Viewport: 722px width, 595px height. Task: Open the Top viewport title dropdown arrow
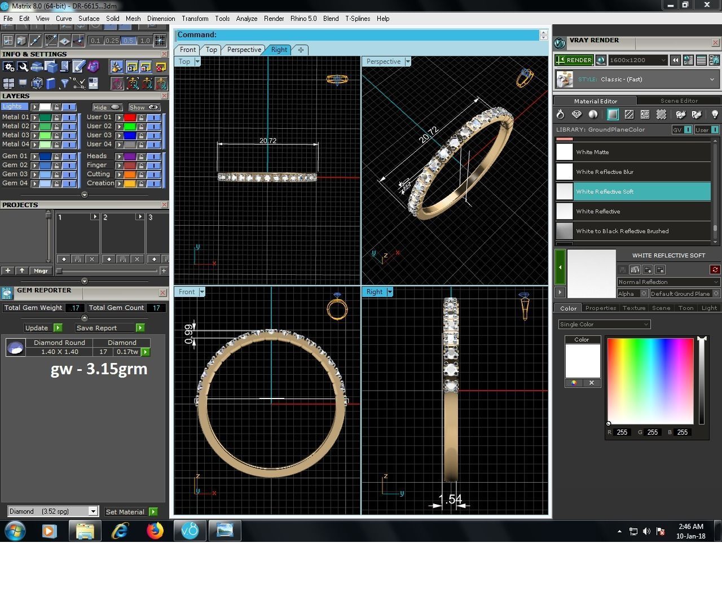197,62
